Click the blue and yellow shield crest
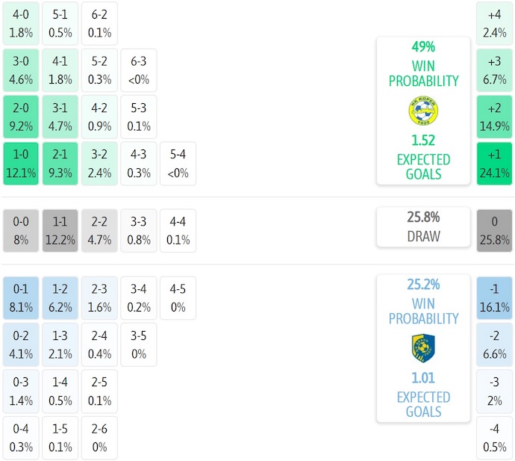The height and width of the screenshot is (461, 515). [x=423, y=348]
